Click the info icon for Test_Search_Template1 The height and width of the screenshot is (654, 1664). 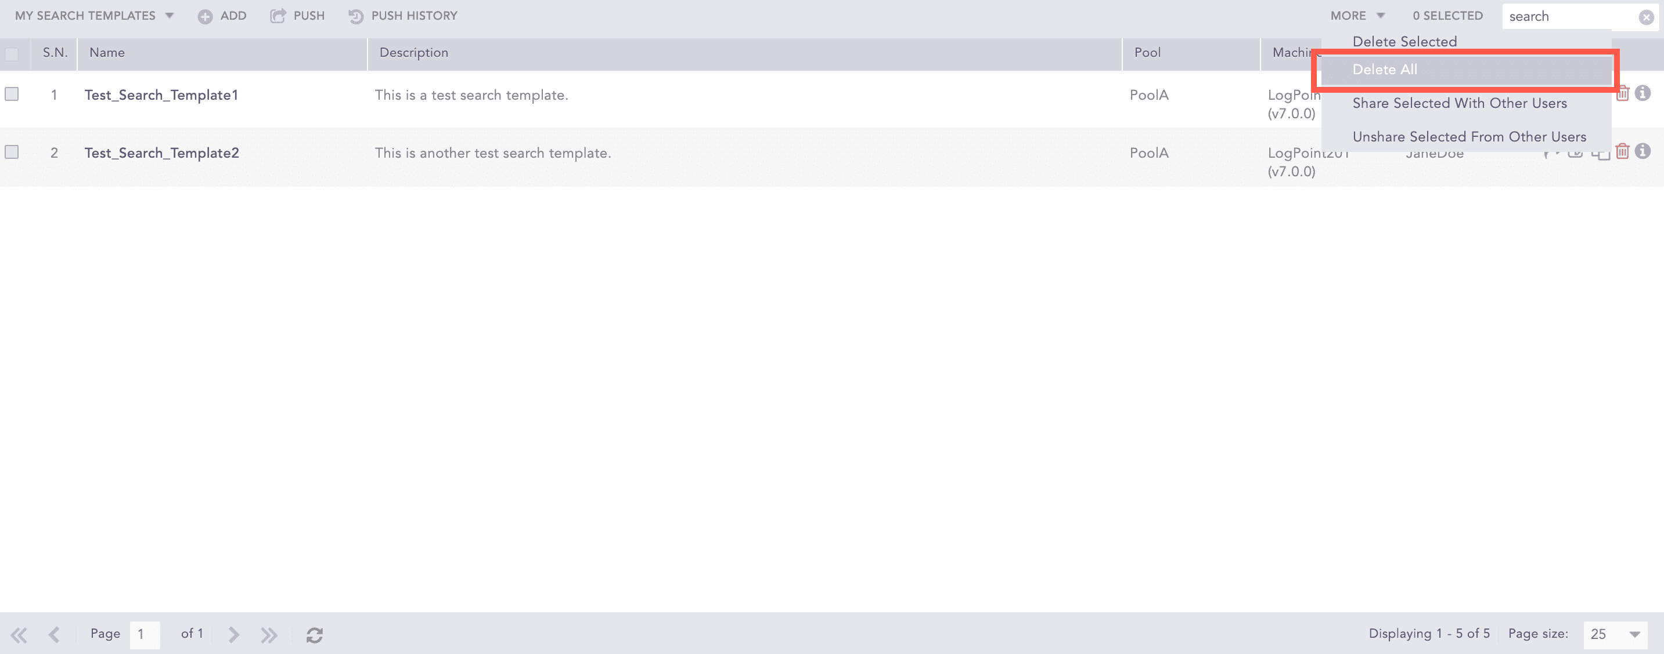[x=1643, y=93]
